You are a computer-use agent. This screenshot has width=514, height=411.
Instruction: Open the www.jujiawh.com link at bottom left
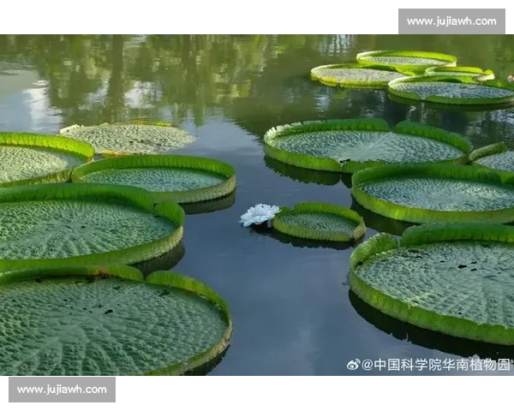[x=62, y=390]
